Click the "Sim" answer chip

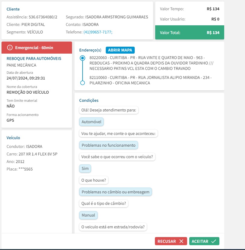85,169
